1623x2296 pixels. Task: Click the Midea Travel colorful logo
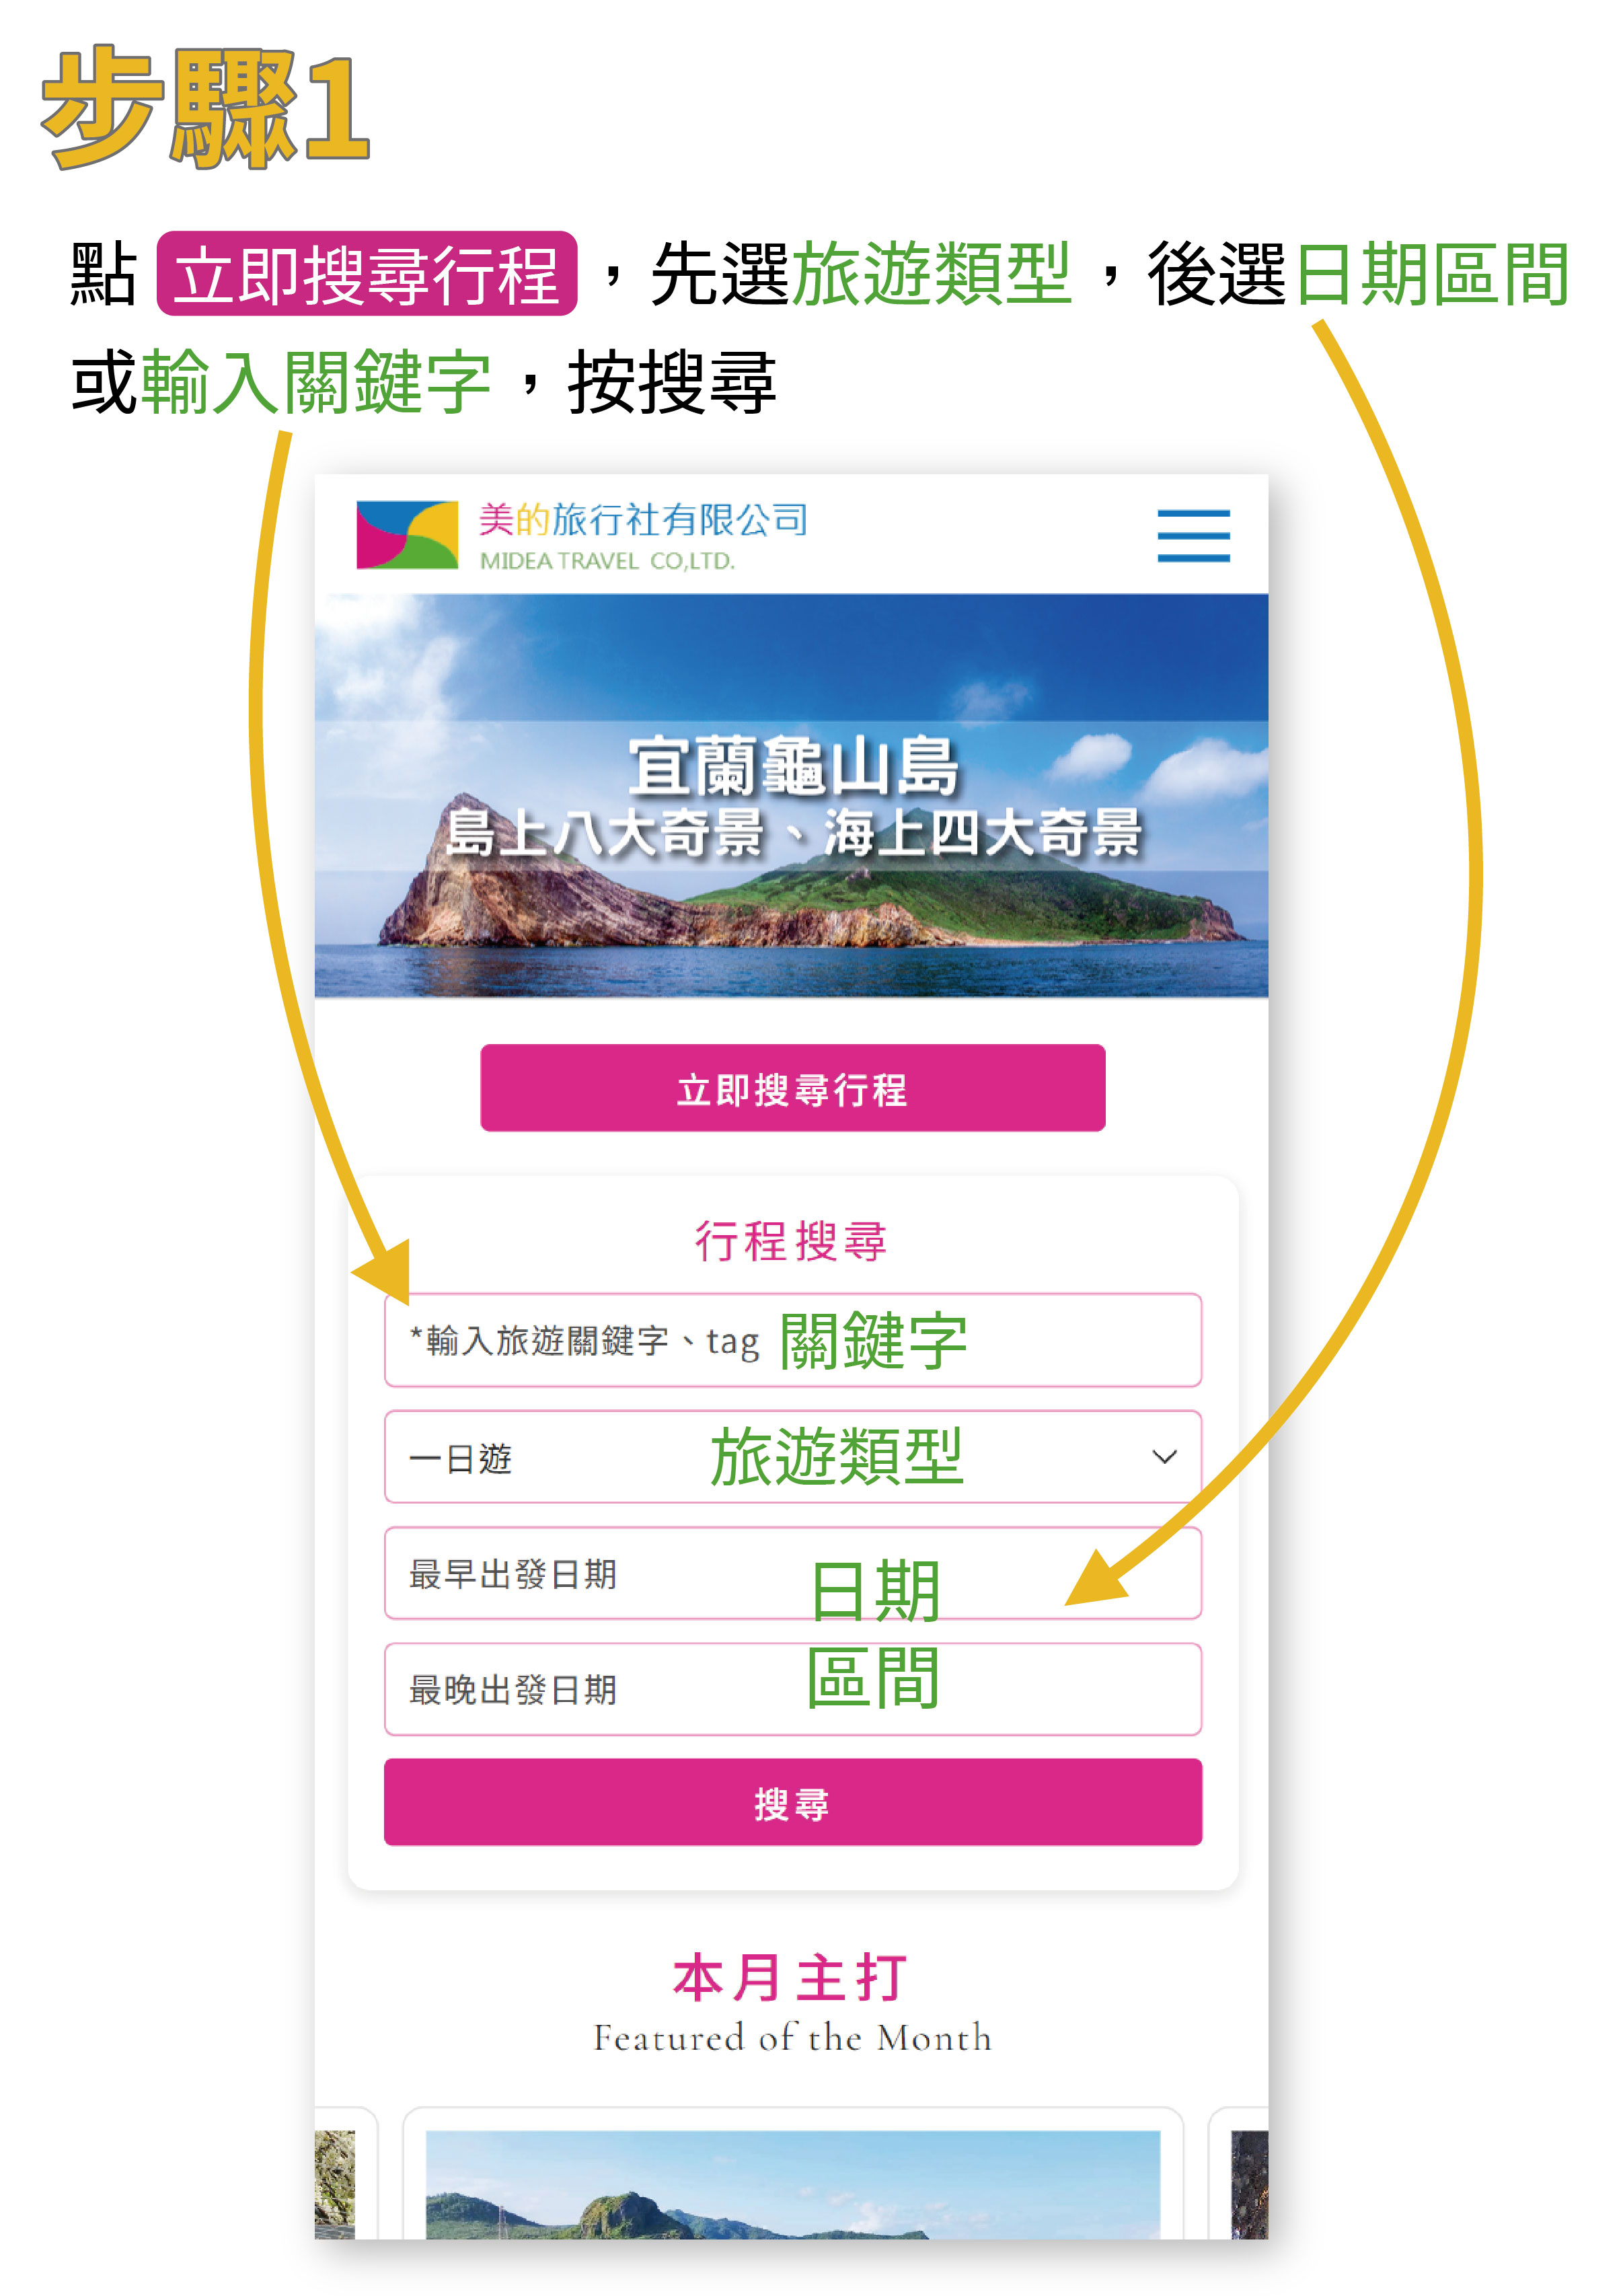click(x=407, y=535)
